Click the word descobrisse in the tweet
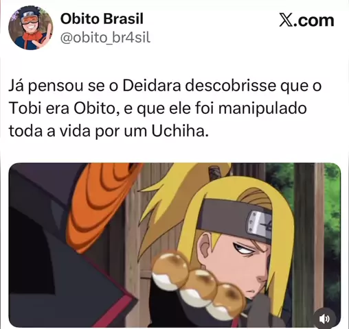 click(x=230, y=86)
